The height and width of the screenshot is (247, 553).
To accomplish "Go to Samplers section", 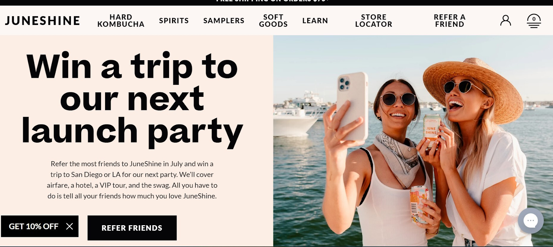I will click(x=224, y=21).
